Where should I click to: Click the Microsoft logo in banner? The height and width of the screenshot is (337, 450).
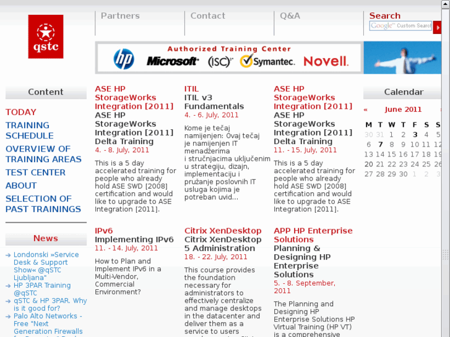pyautogui.click(x=173, y=61)
